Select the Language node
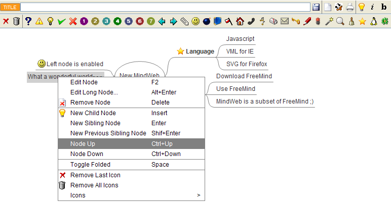 tap(195, 51)
